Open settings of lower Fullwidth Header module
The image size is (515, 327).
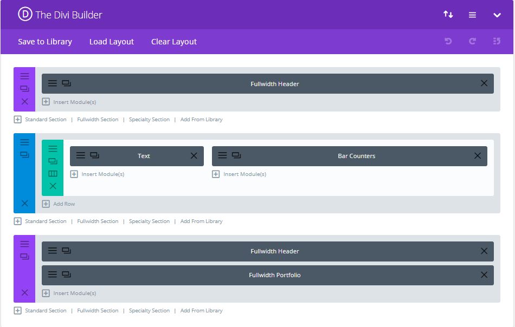tap(53, 251)
